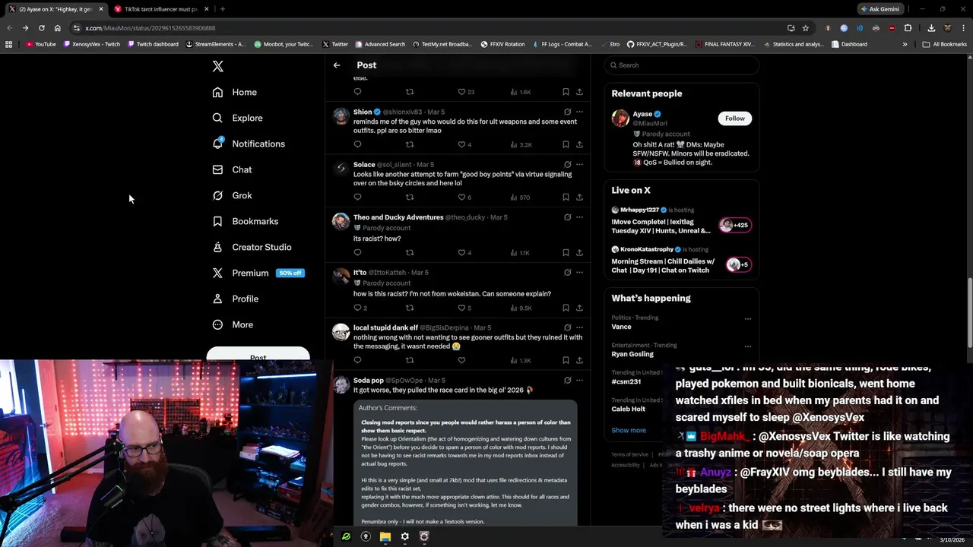Open Soda pop's attached image
The height and width of the screenshot is (547, 973).
(x=465, y=463)
